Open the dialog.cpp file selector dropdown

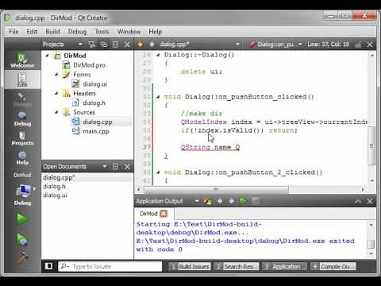237,44
